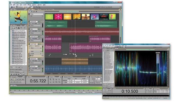Toggle Show Video Files filter icon
This screenshot has width=180, height=110.
pos(16,74)
